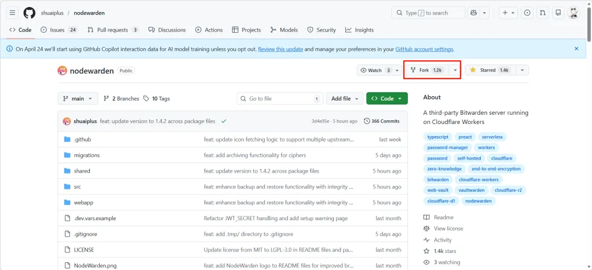Open commit message about archiving functionality for ciphers

(255, 155)
